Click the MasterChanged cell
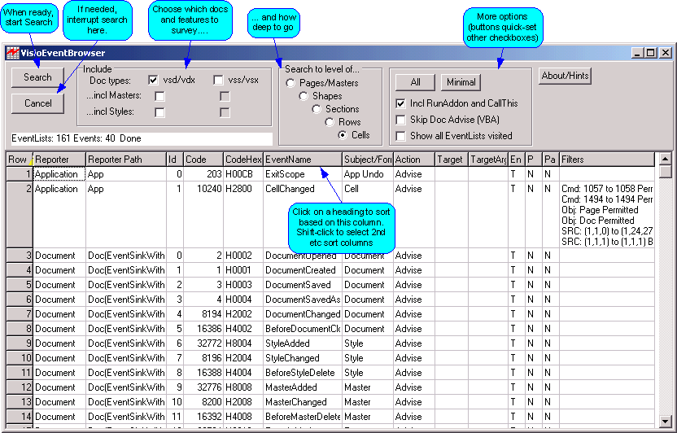This screenshot has width=677, height=433. (302, 402)
